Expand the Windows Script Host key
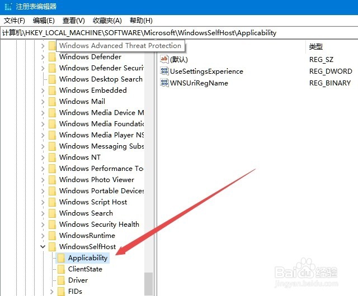The height and width of the screenshot is (296, 358). pyautogui.click(x=43, y=202)
